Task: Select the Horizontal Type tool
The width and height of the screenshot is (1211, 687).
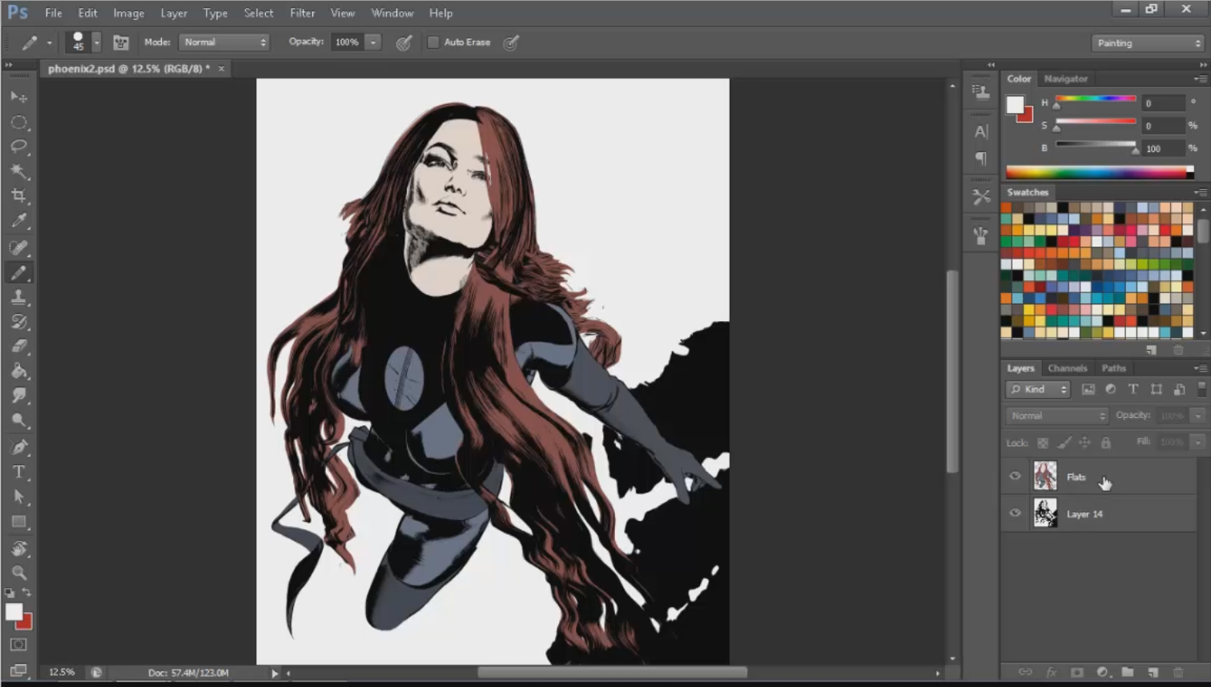Action: click(19, 472)
